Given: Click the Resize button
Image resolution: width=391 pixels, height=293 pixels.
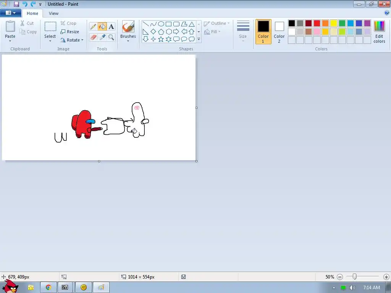Looking at the screenshot, I should click(70, 32).
